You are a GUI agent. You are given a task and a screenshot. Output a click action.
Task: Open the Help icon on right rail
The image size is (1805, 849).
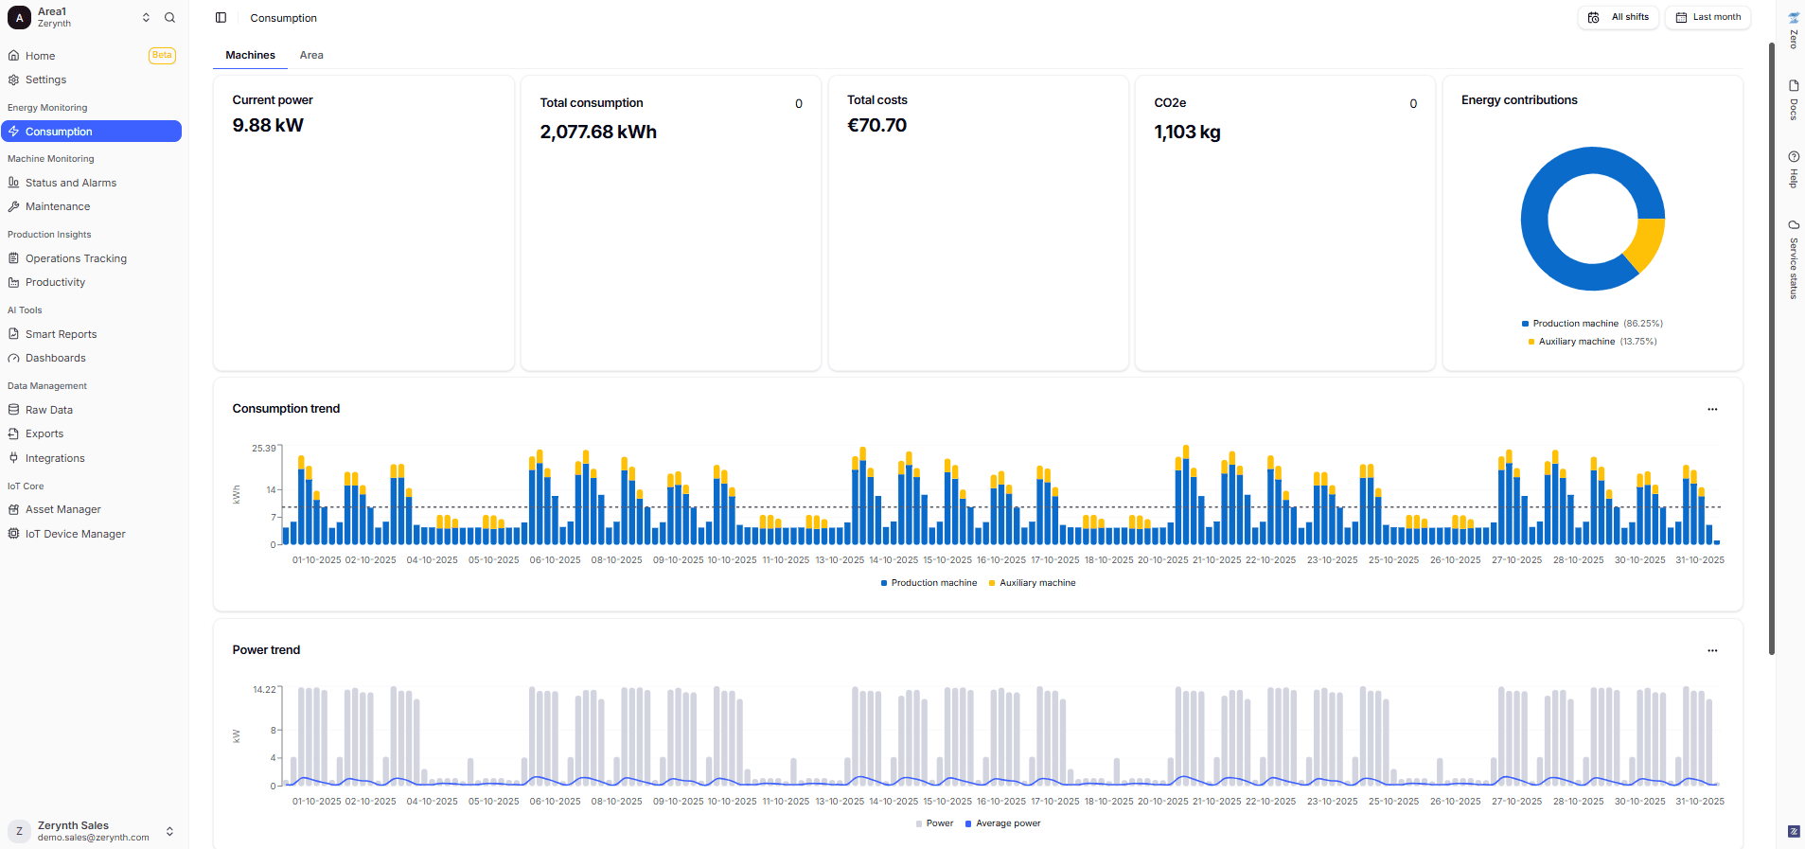(1793, 157)
